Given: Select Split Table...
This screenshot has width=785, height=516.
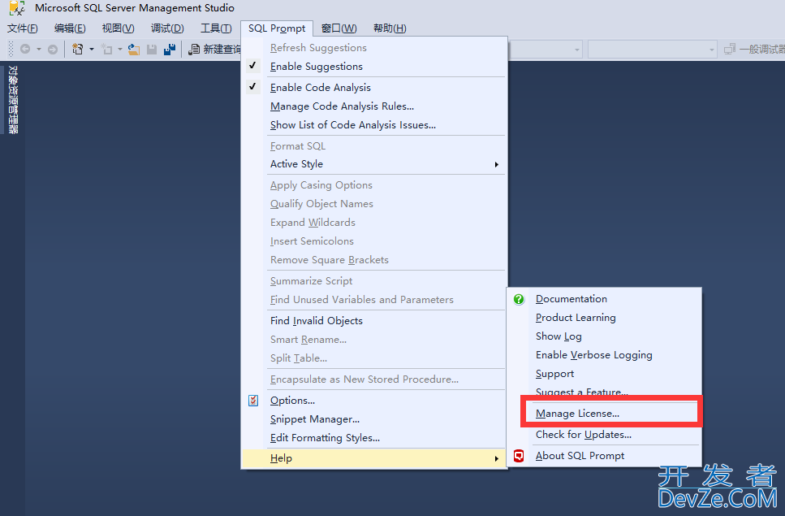Looking at the screenshot, I should point(299,358).
